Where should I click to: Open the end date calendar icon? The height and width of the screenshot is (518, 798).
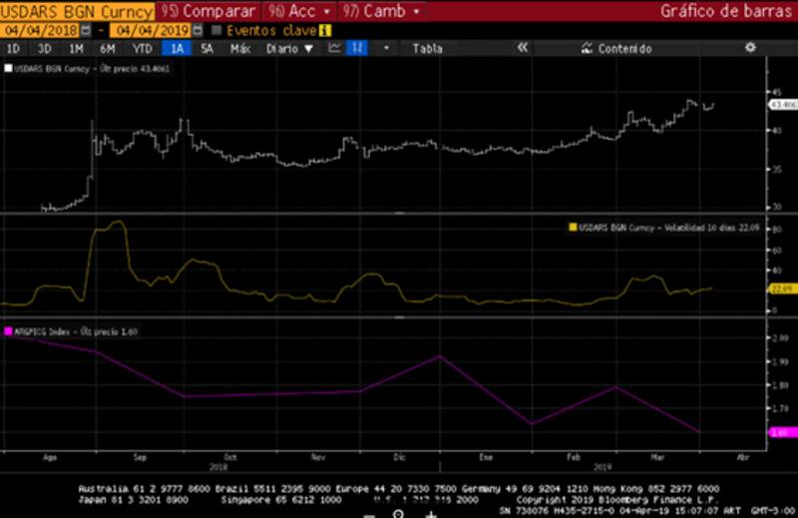click(198, 30)
